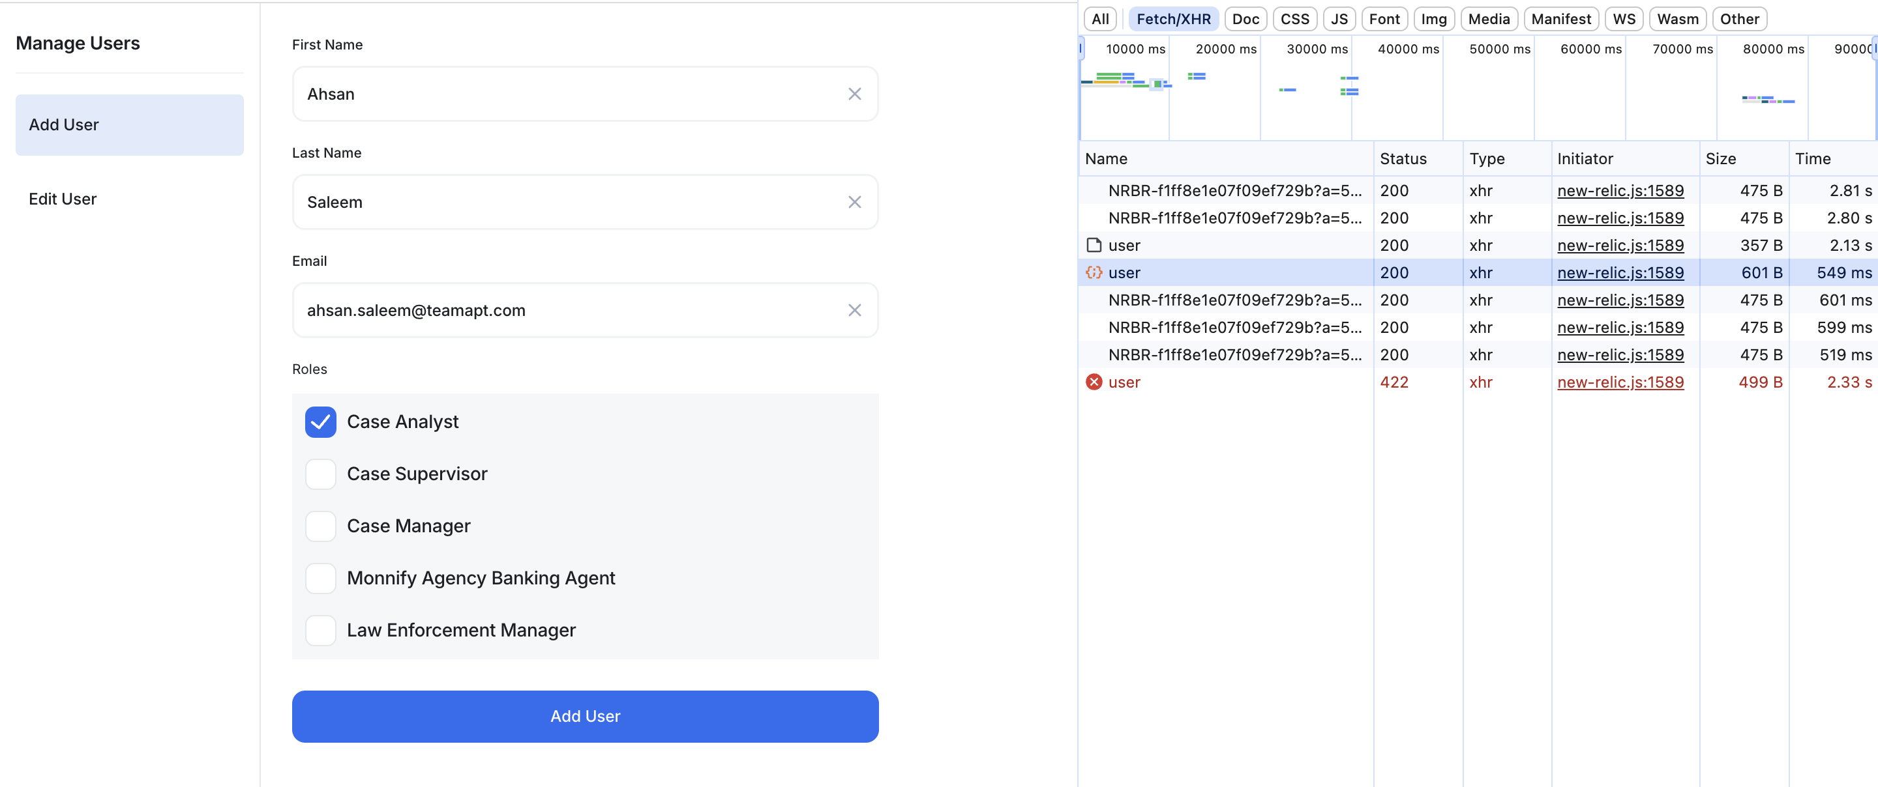Click the JSON braces icon on the selected user request
The width and height of the screenshot is (1878, 787).
(x=1094, y=272)
